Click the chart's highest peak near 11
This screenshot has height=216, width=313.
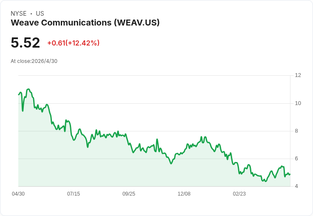click(x=28, y=89)
